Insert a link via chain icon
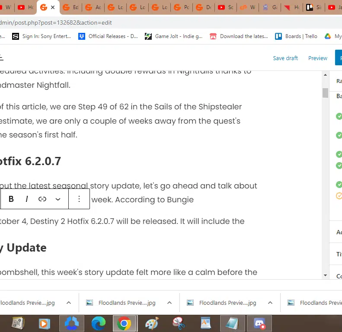Viewport: 342px width, 332px height. tap(42, 199)
